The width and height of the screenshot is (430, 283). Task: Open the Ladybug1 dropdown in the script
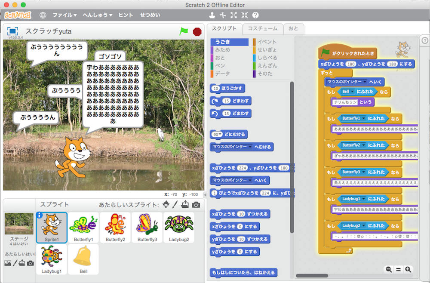353,199
